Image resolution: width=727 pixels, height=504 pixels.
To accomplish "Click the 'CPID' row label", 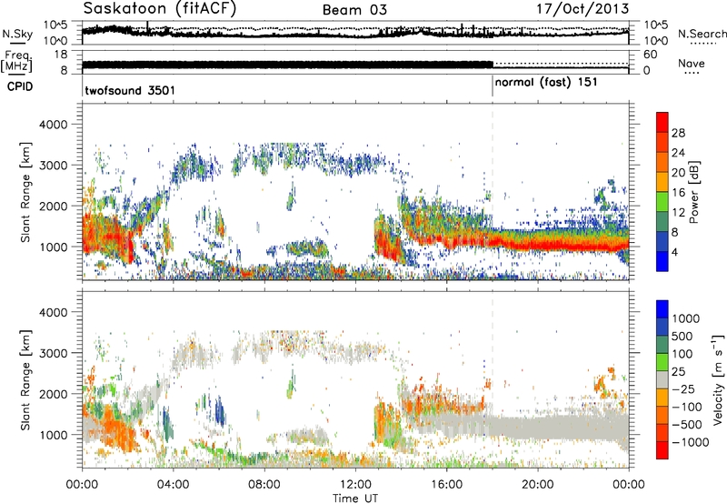I will (20, 86).
